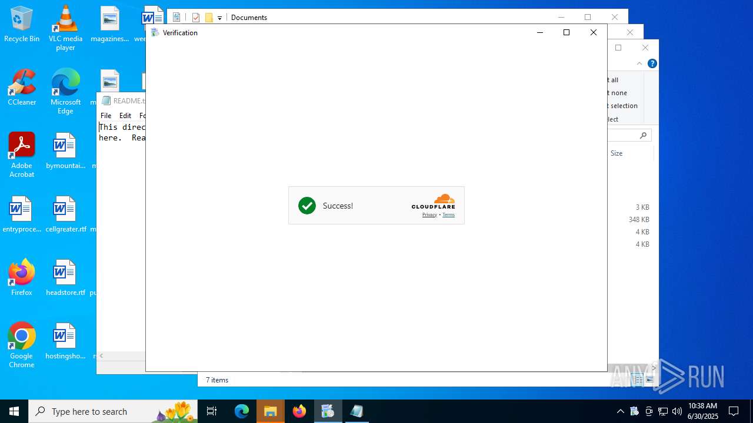Click the taskbar clock showing 10:38 AM
Screen dimensions: 753x423
702,411
